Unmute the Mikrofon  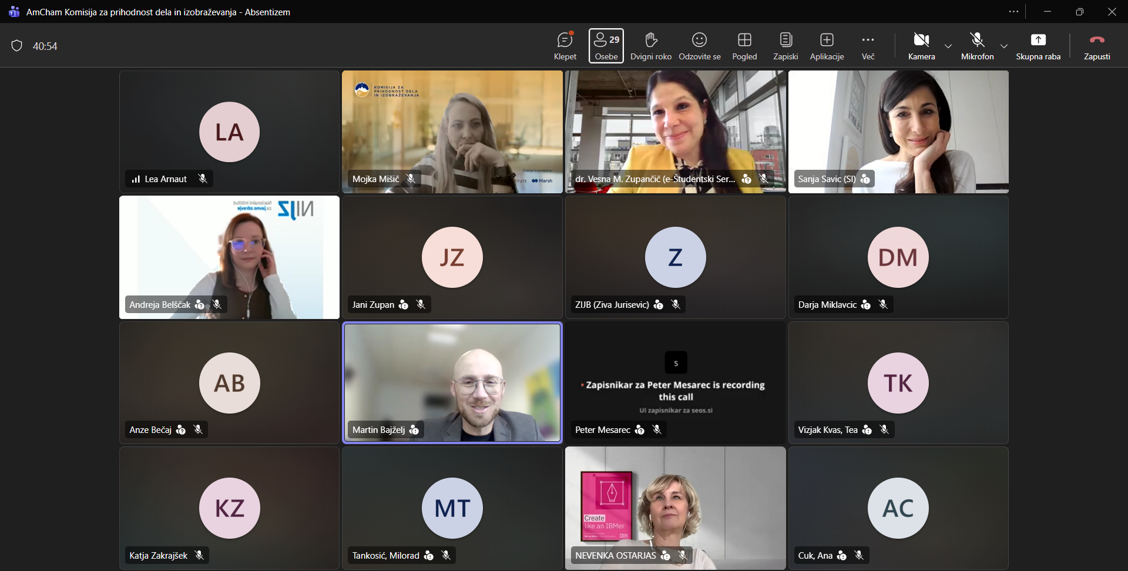(x=977, y=46)
